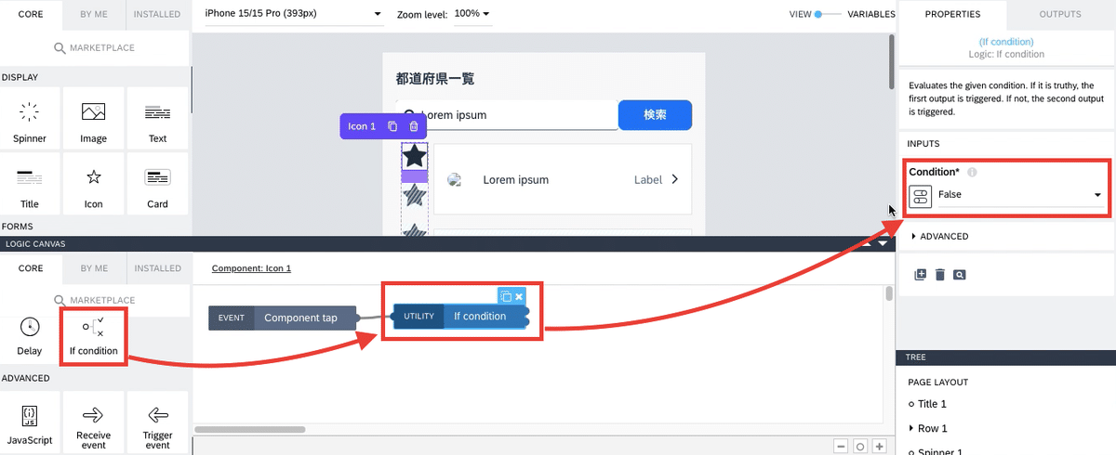Click the logic canvas horizontal scrollbar
The width and height of the screenshot is (1116, 455).
click(x=251, y=429)
